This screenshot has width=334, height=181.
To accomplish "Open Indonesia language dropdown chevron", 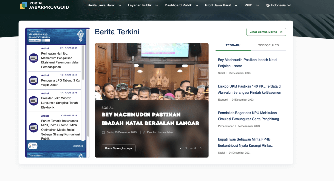I will click(289, 5).
